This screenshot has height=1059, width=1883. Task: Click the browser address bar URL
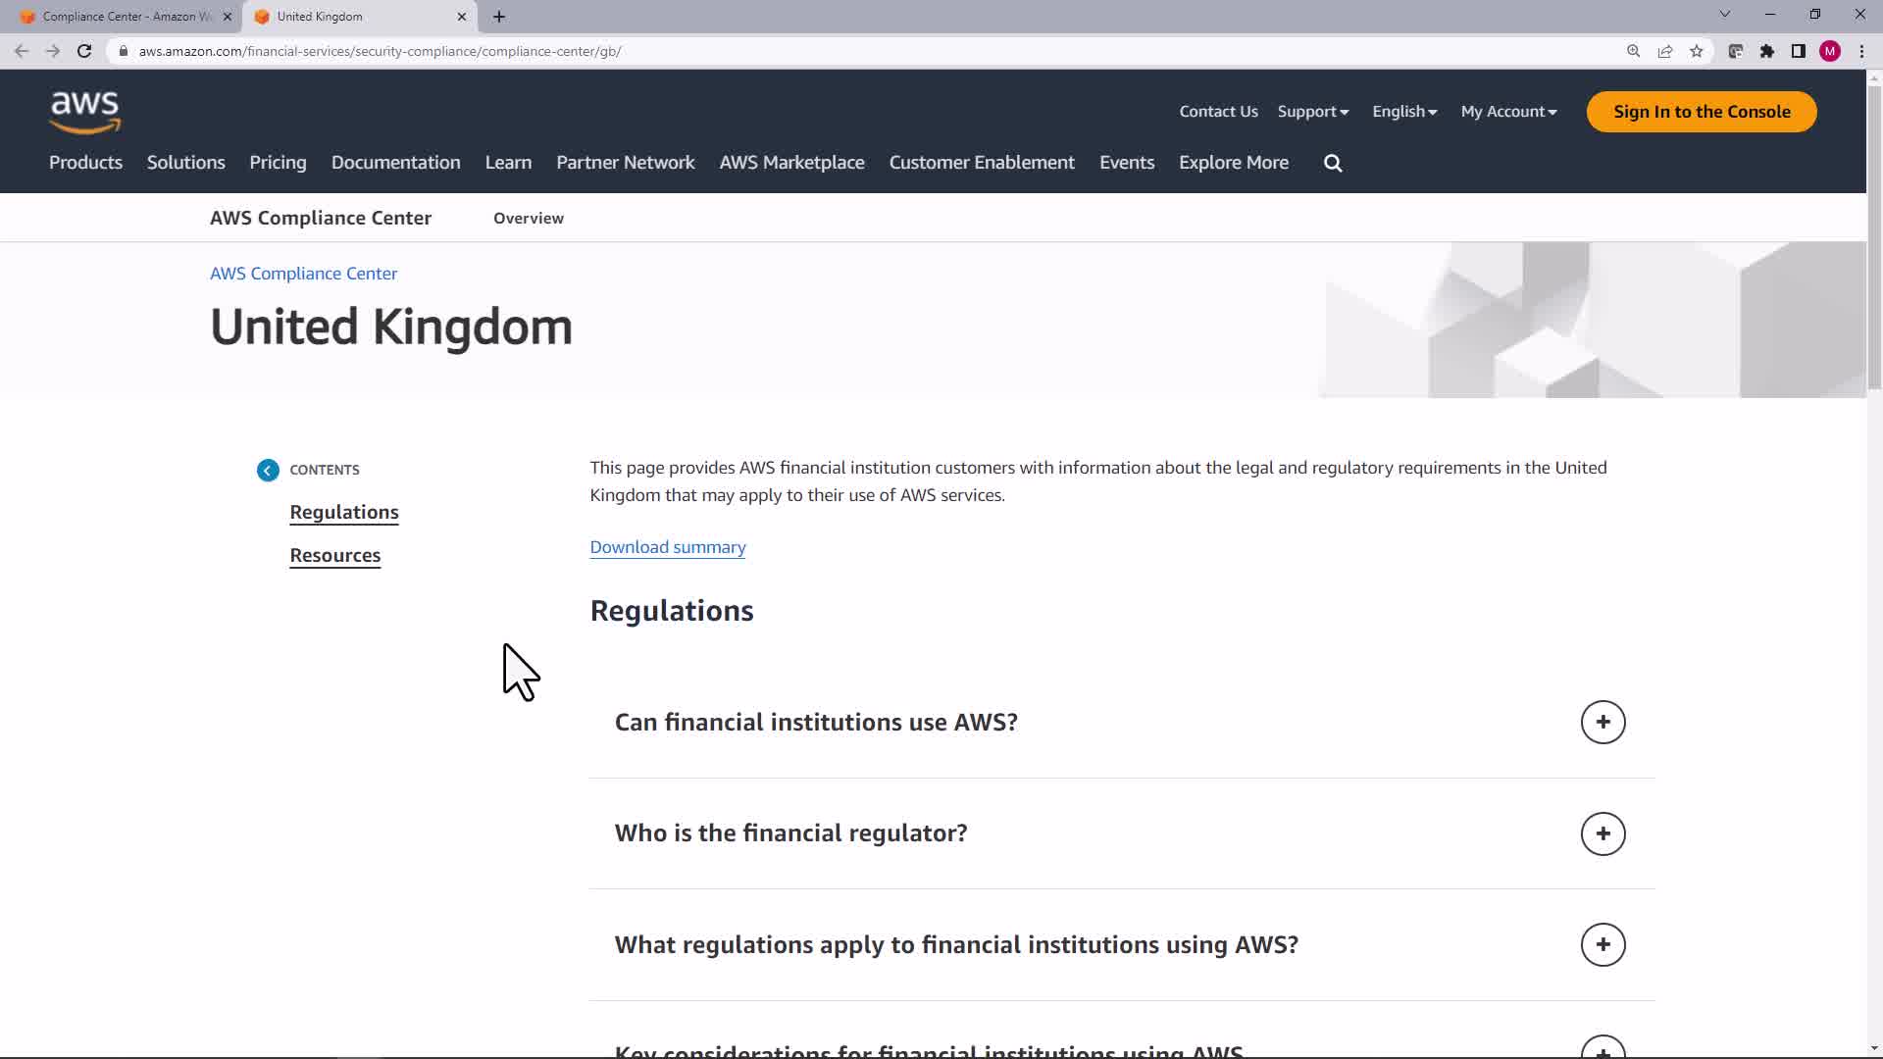[x=380, y=51]
